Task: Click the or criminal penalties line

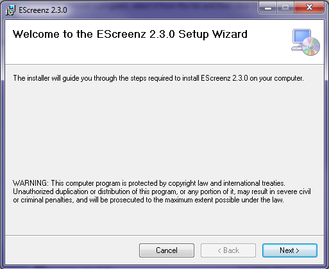Action: pos(148,200)
